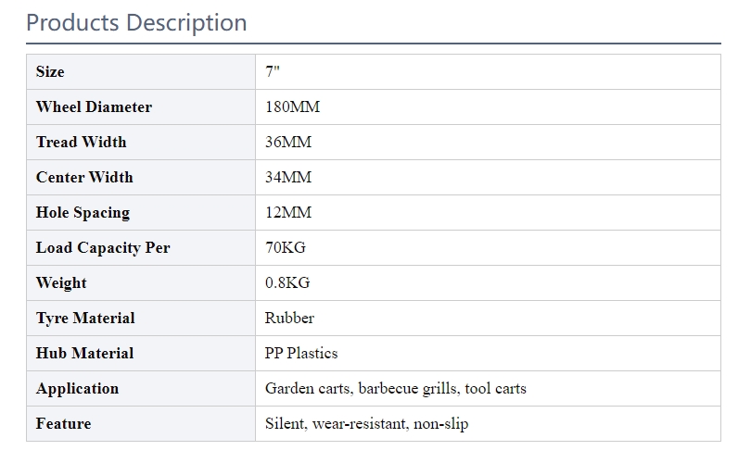Click the 180MM diameter value
This screenshot has height=463, width=751.
[x=293, y=106]
